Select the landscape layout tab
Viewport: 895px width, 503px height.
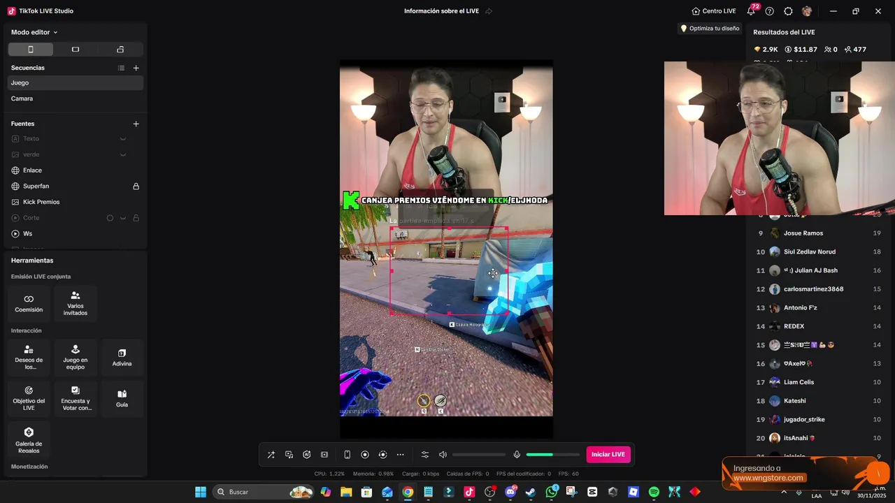tap(76, 50)
